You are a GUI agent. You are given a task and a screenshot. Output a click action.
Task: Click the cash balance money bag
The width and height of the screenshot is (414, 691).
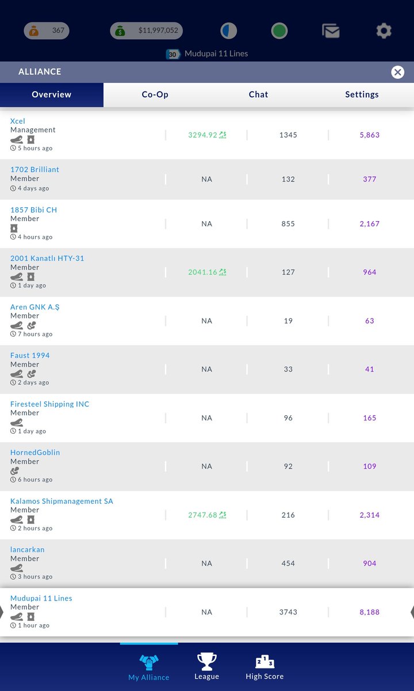(120, 31)
